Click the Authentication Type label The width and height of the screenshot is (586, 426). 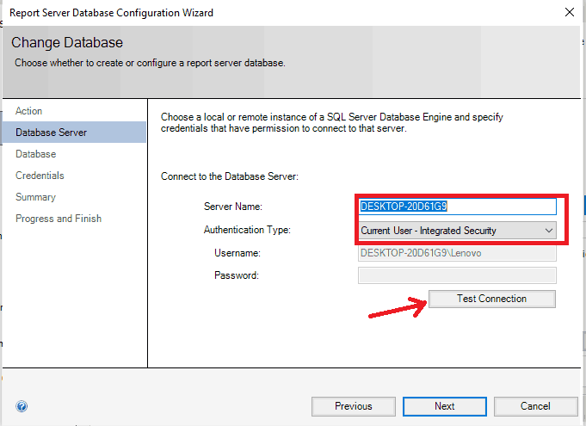[x=247, y=231]
